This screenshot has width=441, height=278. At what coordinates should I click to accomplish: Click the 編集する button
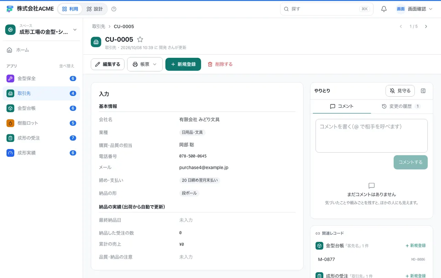[x=107, y=64]
